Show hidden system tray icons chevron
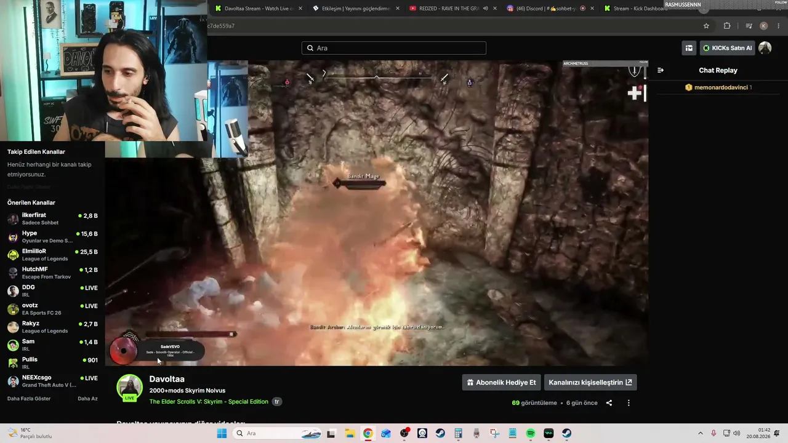 click(x=700, y=433)
